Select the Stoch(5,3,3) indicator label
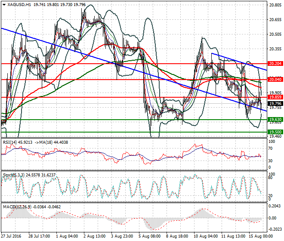 click(14, 175)
